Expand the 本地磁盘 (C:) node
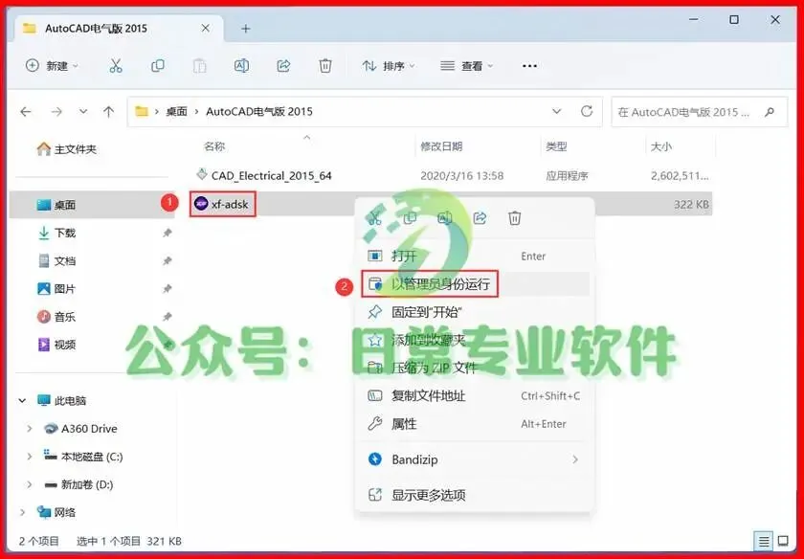This screenshot has height=559, width=804. tap(30, 456)
